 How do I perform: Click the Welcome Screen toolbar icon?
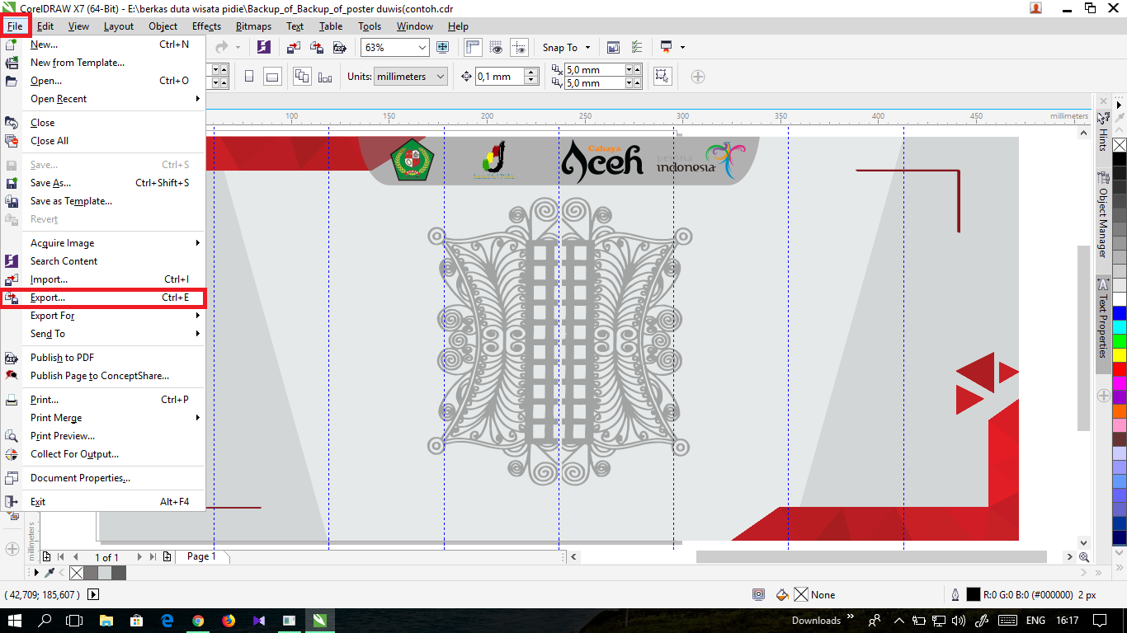click(x=613, y=47)
